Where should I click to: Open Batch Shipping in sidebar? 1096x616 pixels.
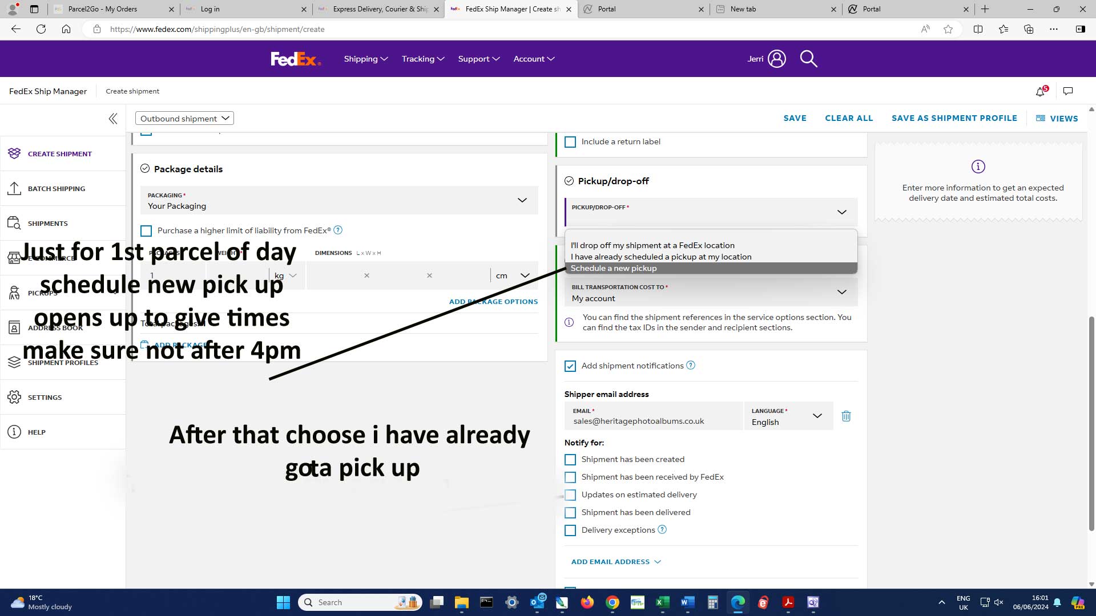tap(57, 189)
